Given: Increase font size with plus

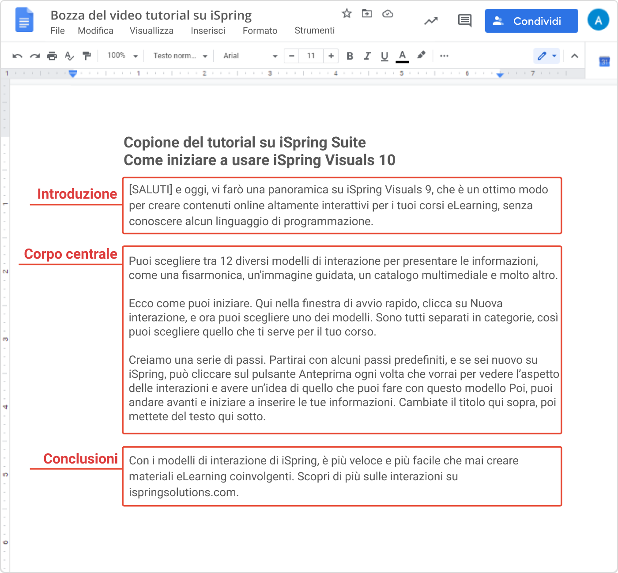Looking at the screenshot, I should 331,56.
